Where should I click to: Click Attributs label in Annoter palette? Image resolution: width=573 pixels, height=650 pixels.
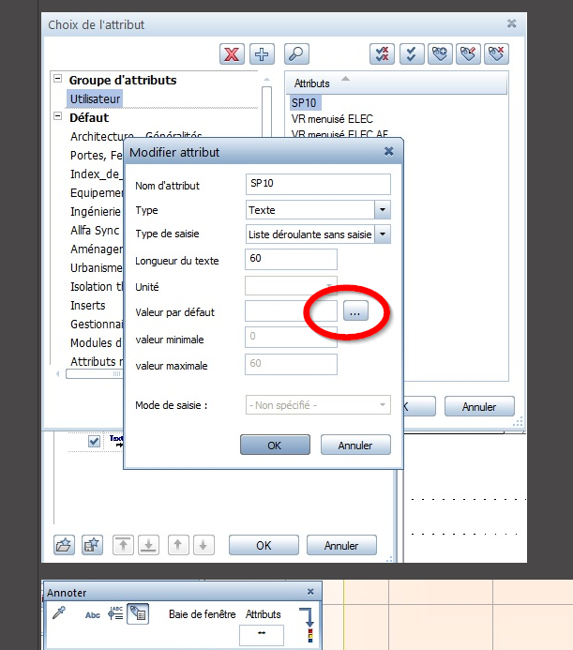coord(264,614)
